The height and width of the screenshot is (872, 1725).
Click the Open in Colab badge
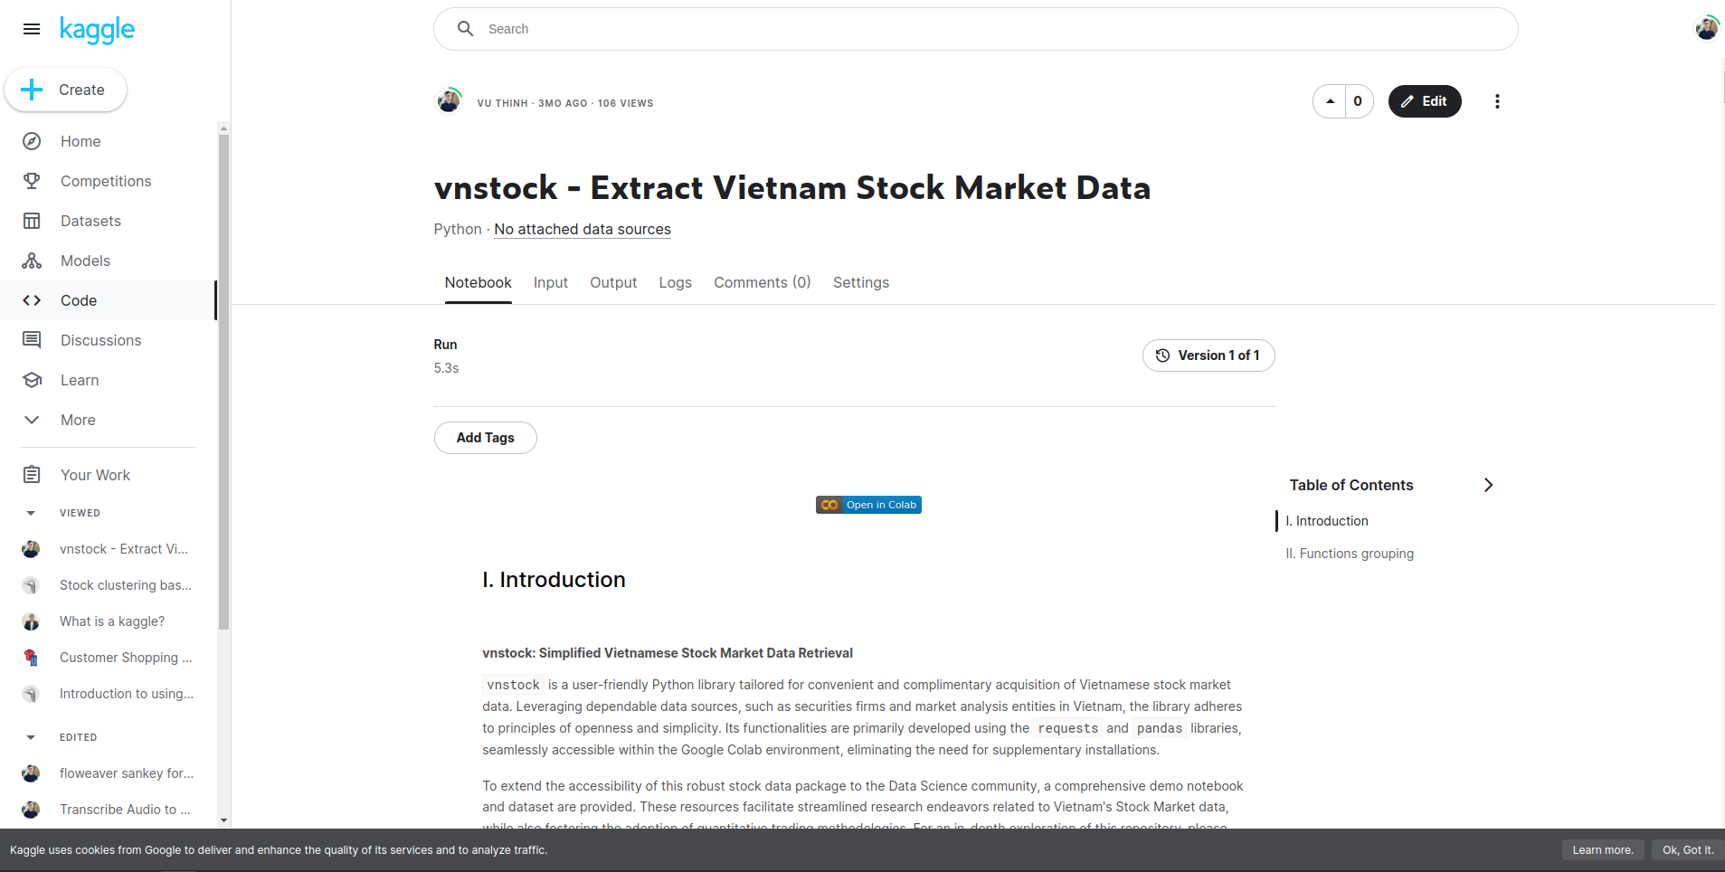[868, 505]
